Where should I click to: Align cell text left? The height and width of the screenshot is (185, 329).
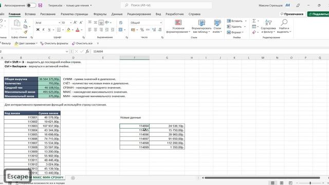[89, 30]
